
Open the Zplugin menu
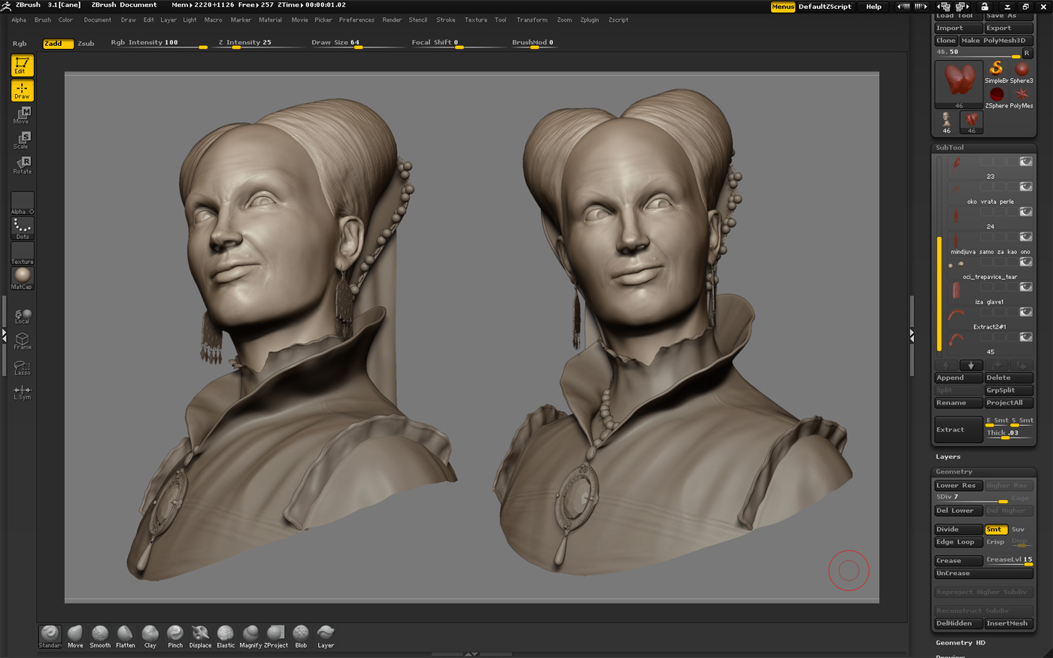tap(590, 20)
